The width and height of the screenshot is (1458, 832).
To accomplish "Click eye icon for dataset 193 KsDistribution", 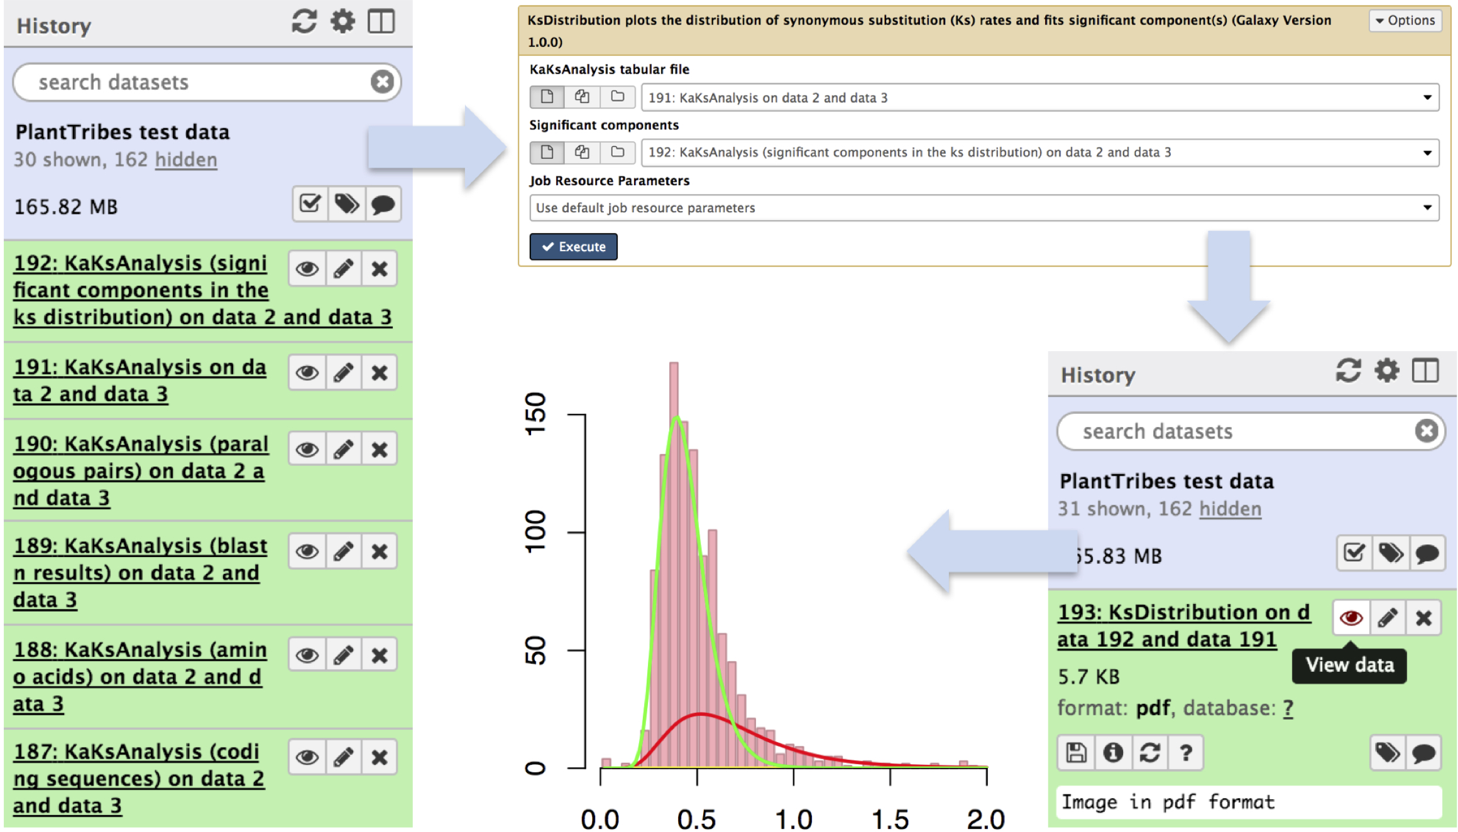I will click(x=1351, y=618).
